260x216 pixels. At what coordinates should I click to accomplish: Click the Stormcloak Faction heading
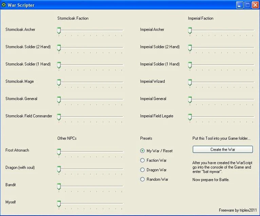[x=73, y=18]
